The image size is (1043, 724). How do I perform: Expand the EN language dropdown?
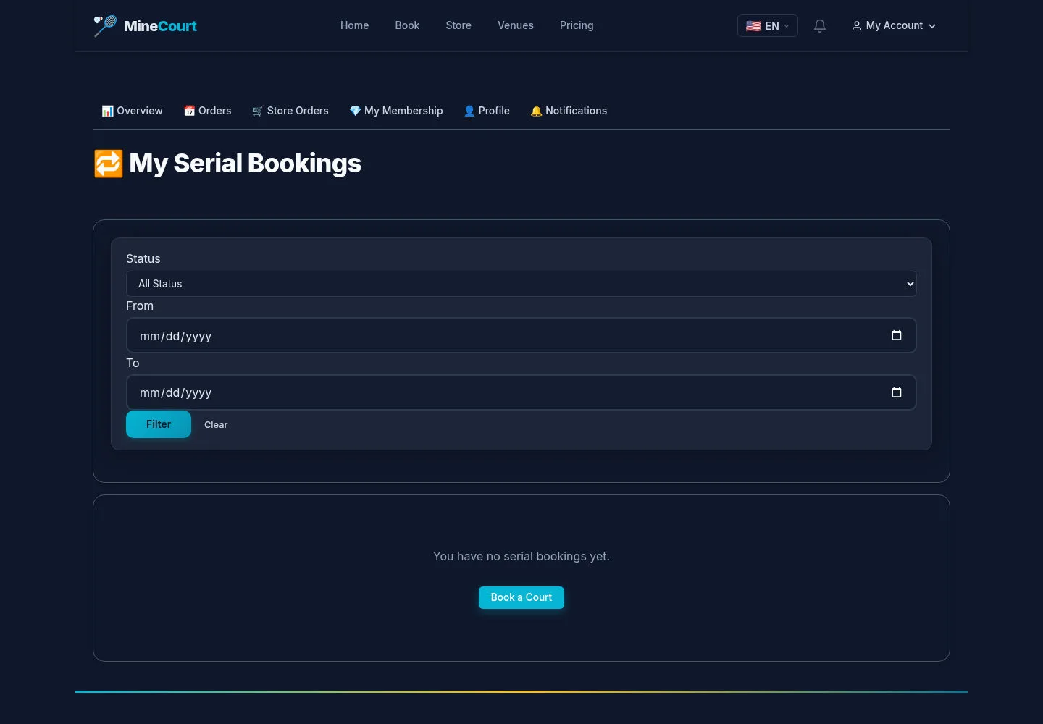click(768, 26)
